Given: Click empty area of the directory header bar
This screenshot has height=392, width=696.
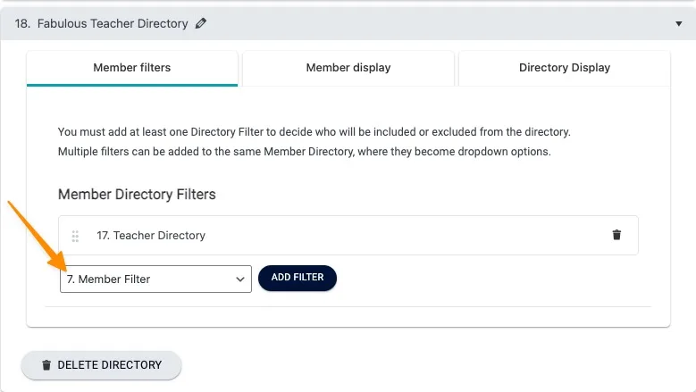Looking at the screenshot, I should coord(429,24).
